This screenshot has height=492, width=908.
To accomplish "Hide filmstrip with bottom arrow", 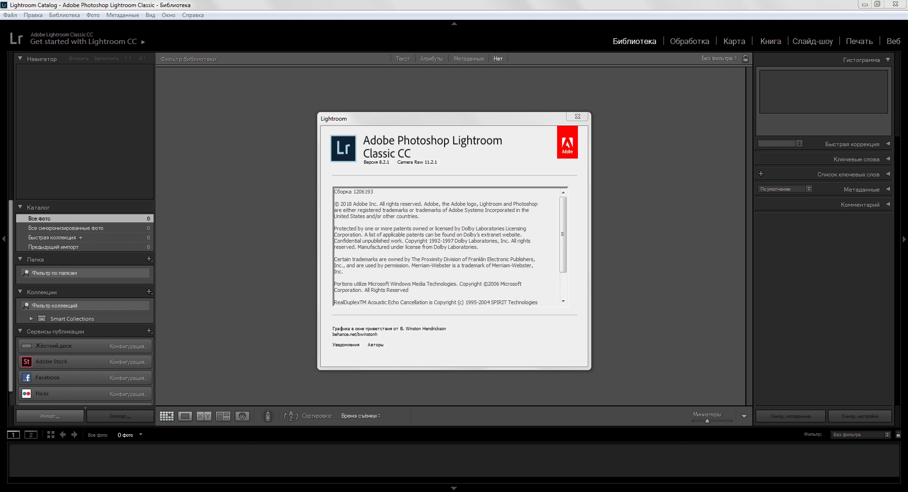I will click(x=454, y=488).
